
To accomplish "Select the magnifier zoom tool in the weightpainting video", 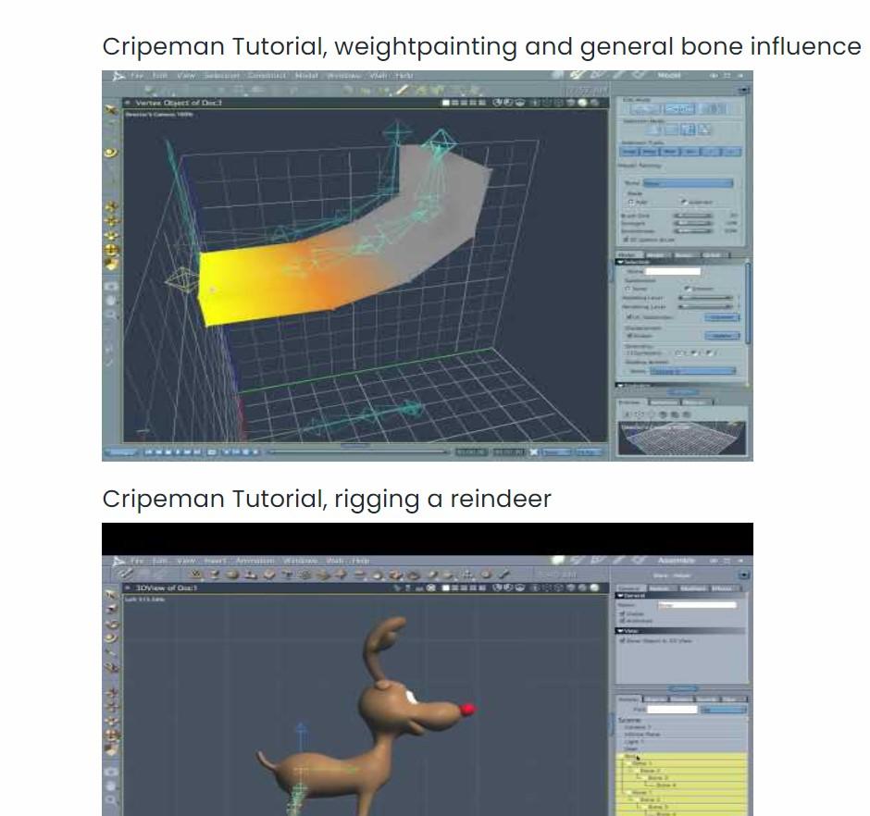I will (111, 315).
